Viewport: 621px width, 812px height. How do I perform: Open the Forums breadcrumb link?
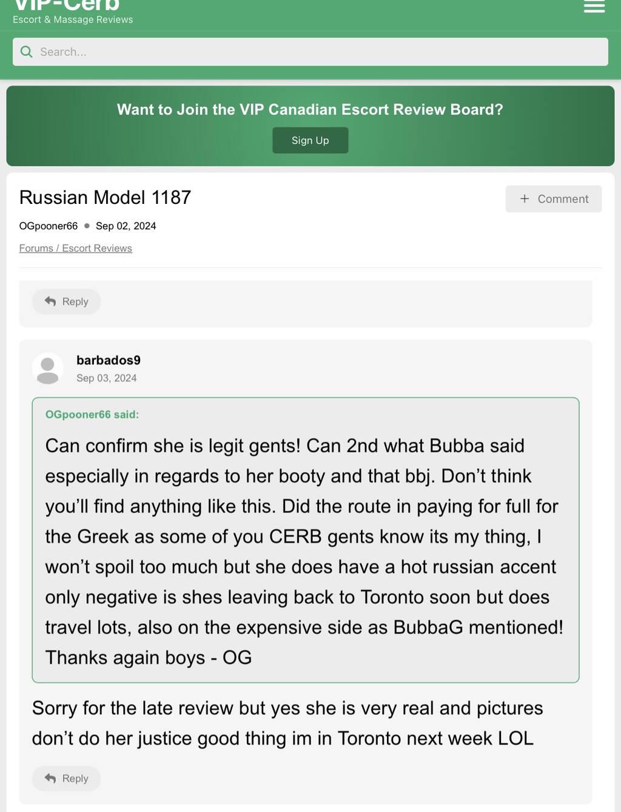36,248
